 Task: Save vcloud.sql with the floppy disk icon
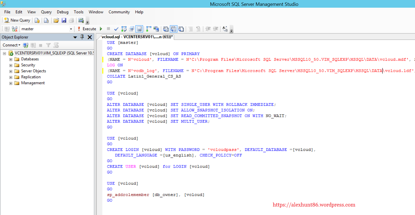[64, 20]
